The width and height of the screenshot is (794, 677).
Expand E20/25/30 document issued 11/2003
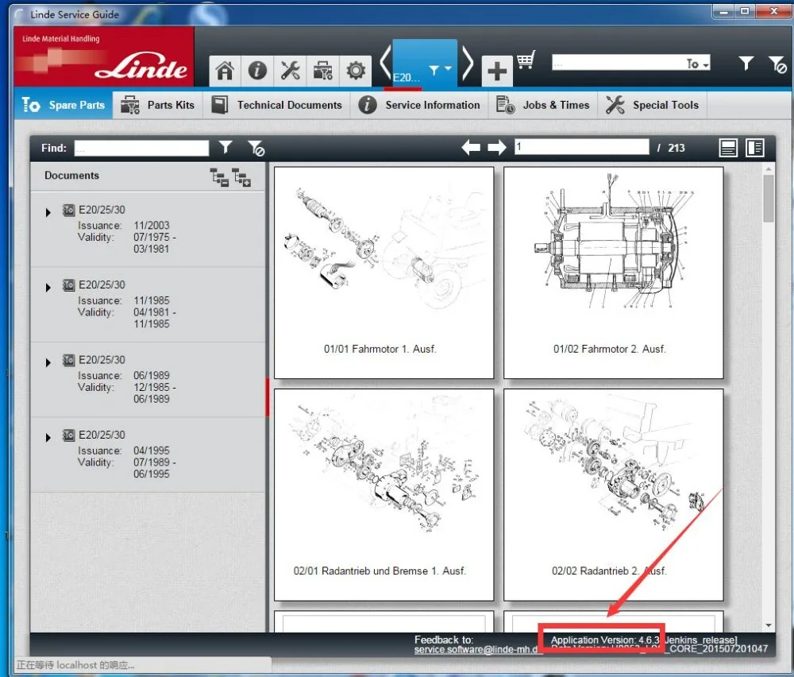[48, 212]
